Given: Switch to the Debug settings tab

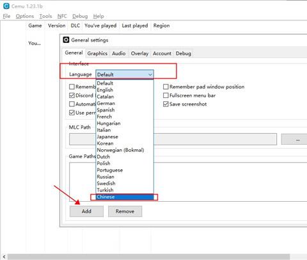Looking at the screenshot, I should coord(184,53).
